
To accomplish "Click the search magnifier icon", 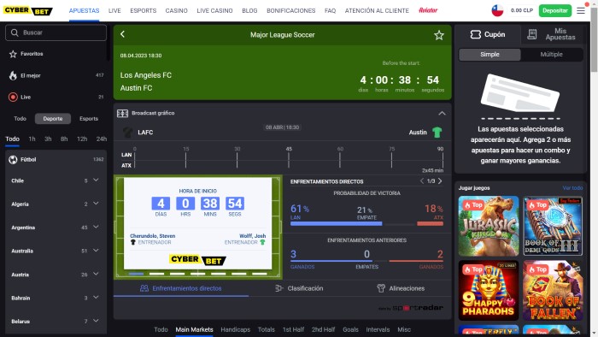I will pos(15,33).
